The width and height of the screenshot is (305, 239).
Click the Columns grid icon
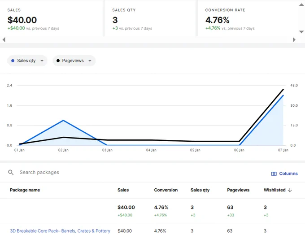click(x=274, y=174)
